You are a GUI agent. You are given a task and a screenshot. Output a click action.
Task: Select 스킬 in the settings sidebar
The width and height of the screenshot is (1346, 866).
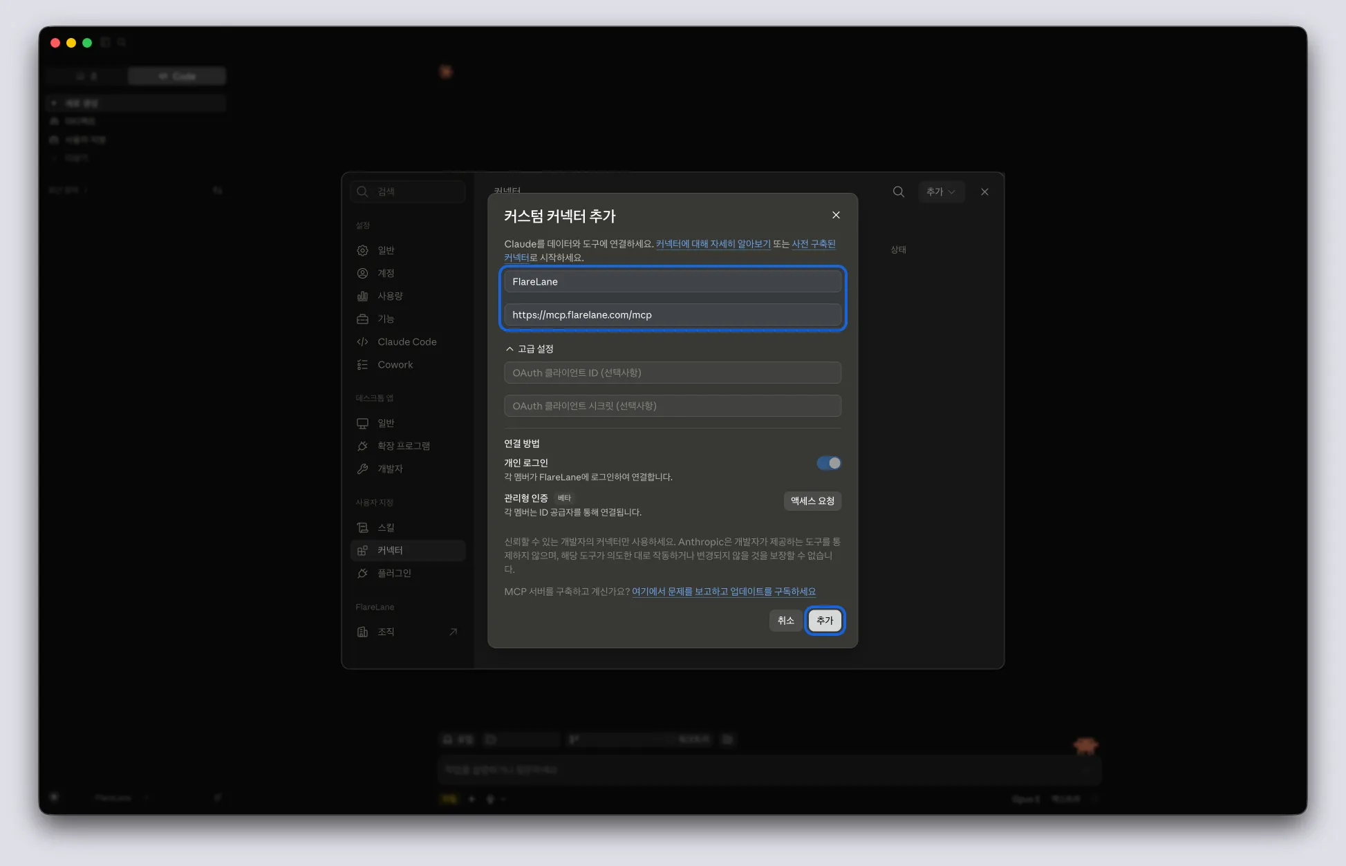tap(408, 527)
